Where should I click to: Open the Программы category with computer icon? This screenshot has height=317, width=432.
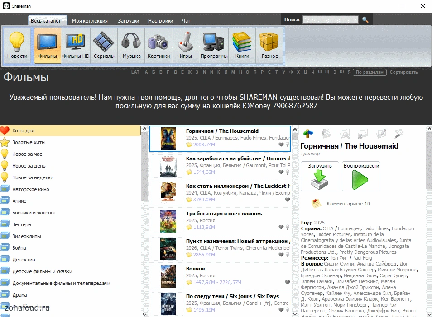tap(214, 46)
